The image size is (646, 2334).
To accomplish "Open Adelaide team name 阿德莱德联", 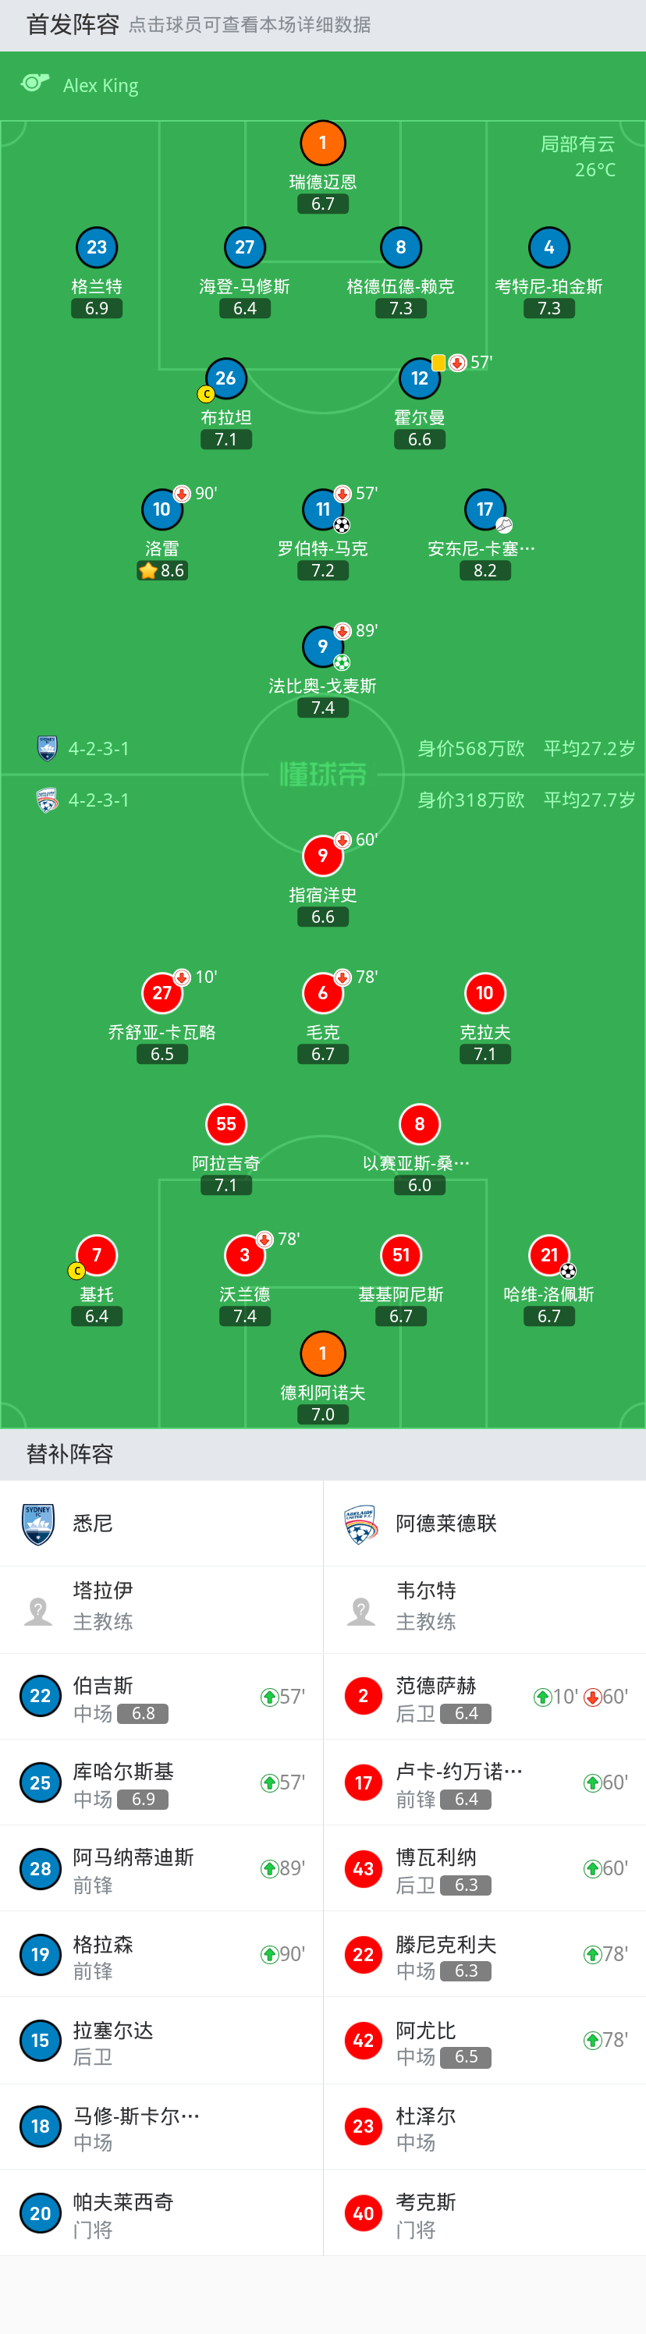I will coord(445,1524).
